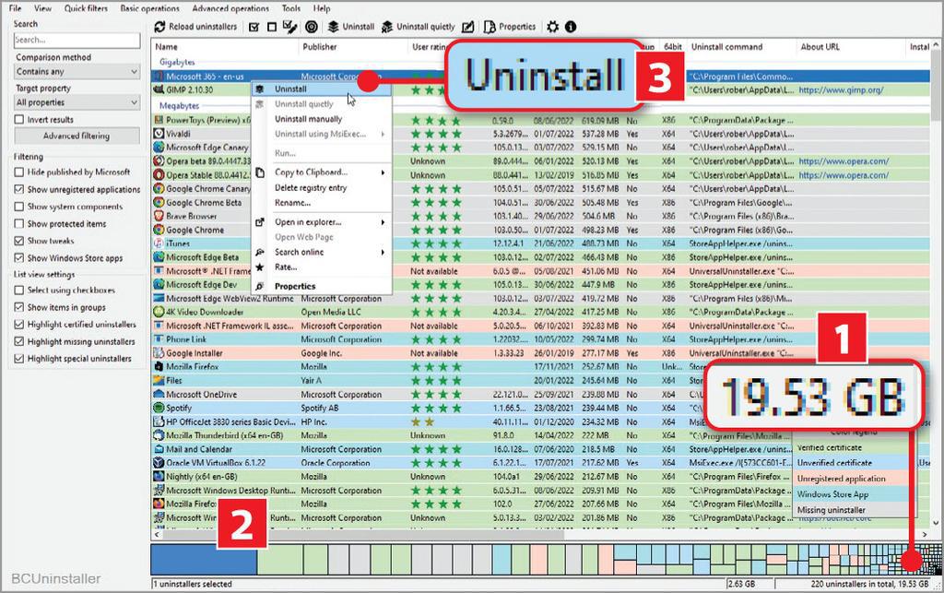
Task: Toggle the Show tweaks checkbox
Action: (19, 241)
